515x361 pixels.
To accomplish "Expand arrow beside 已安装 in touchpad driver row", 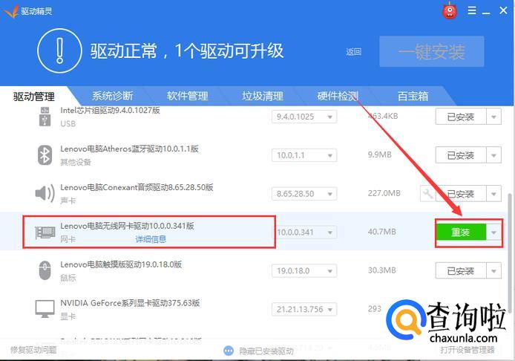I will pyautogui.click(x=493, y=270).
